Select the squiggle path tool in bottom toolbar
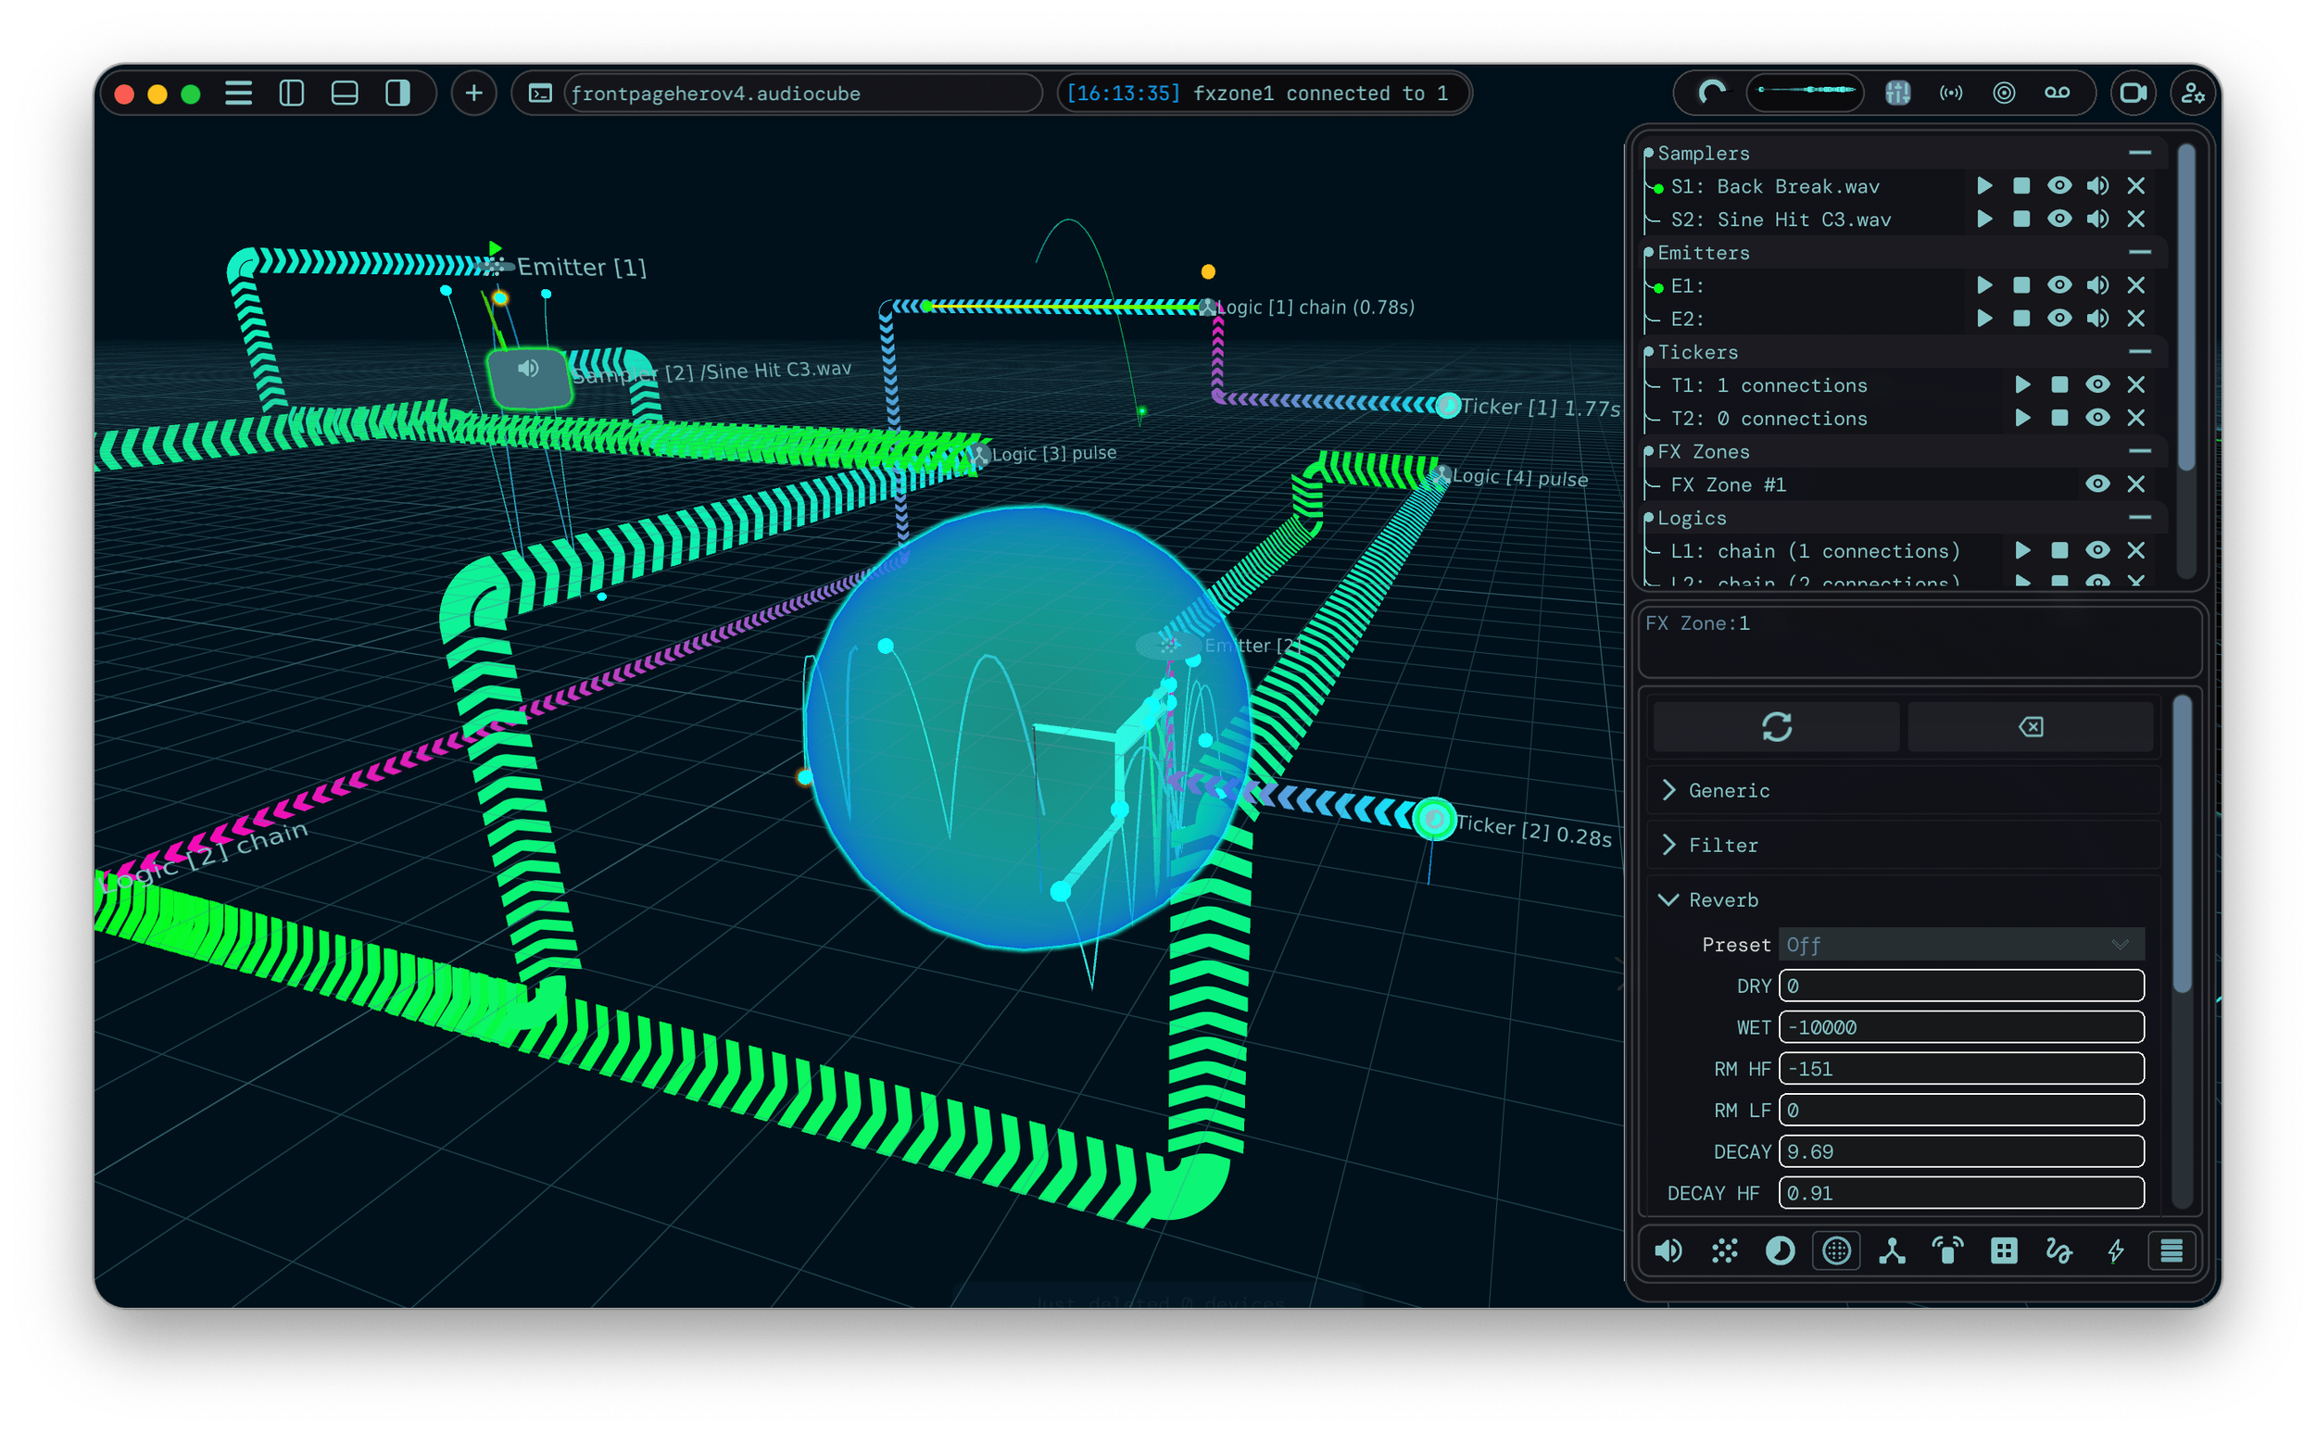This screenshot has height=1432, width=2316. 2061,1250
